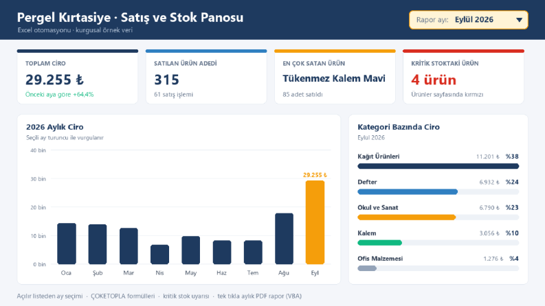Select the Toplam Ciro 29.255 ₺ card

click(x=78, y=77)
